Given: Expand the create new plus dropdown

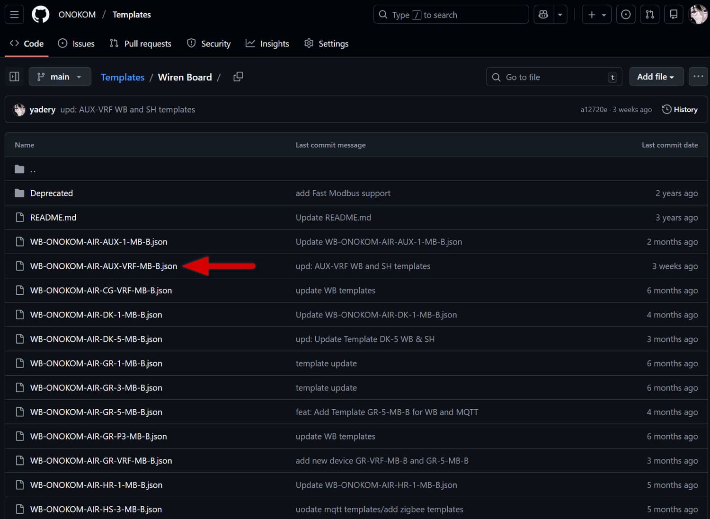Looking at the screenshot, I should click(x=596, y=15).
